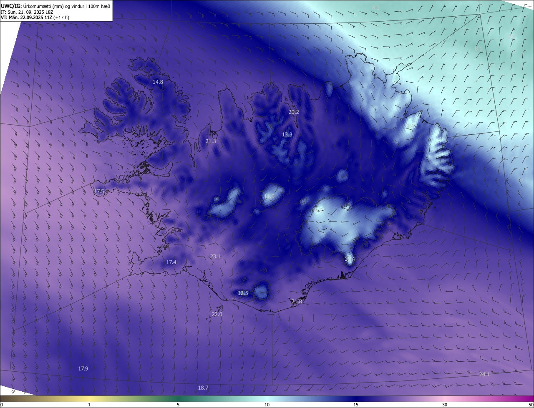
Task: Click the 23.1 value in southwest Iceland
Action: click(x=215, y=257)
